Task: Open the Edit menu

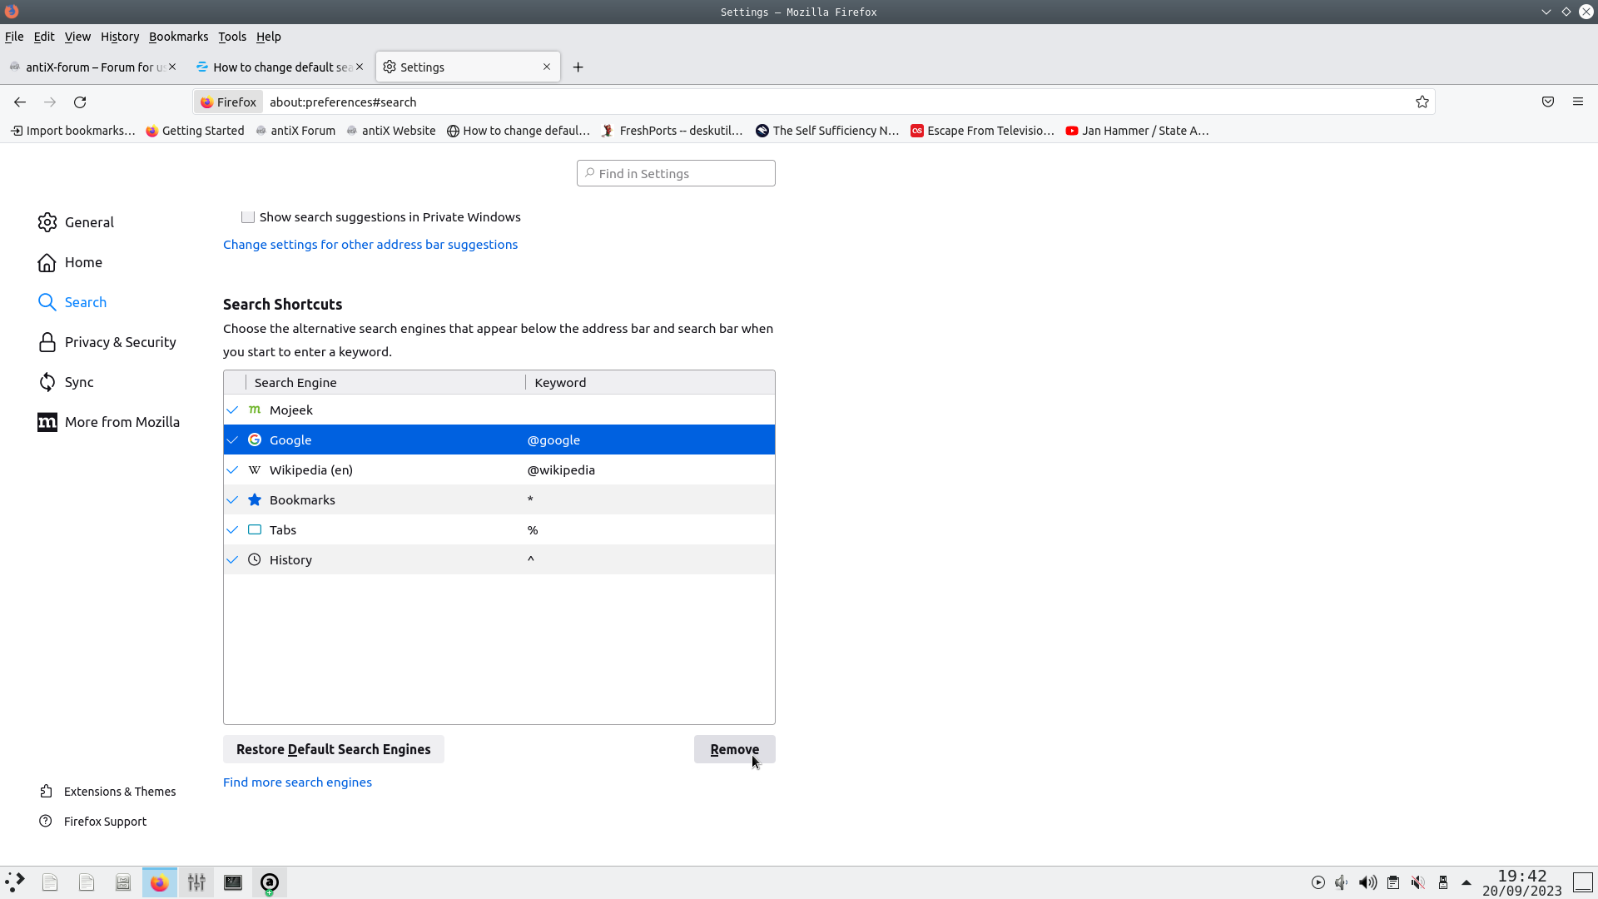Action: [44, 37]
